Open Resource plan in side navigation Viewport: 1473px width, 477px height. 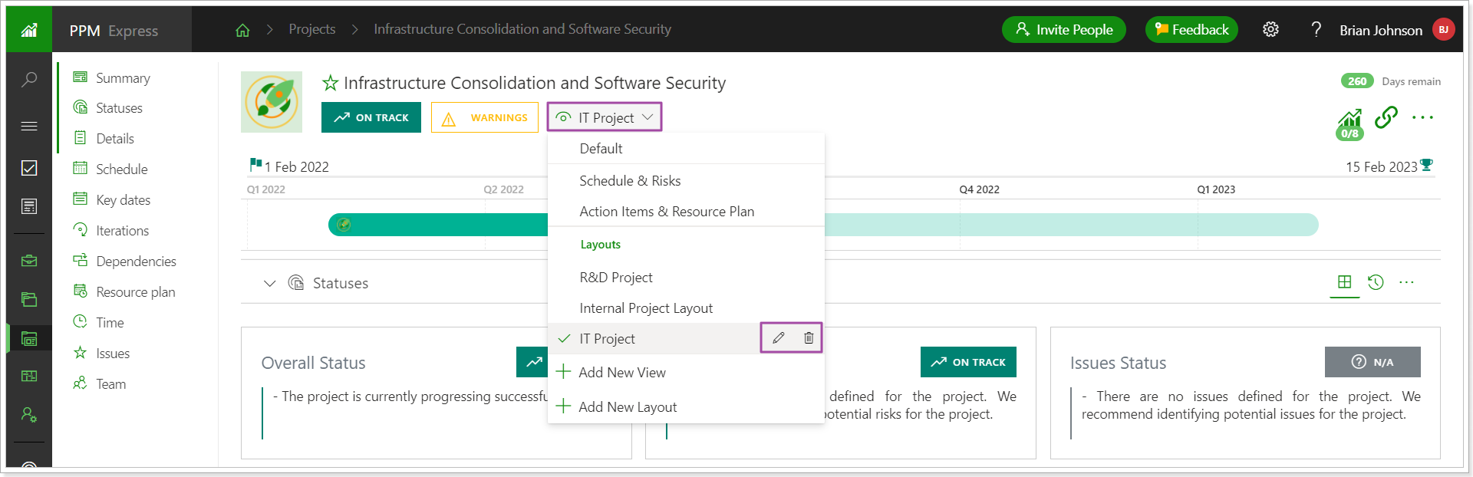[124, 291]
